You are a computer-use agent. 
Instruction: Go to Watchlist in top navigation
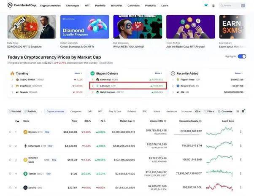point(116,5)
